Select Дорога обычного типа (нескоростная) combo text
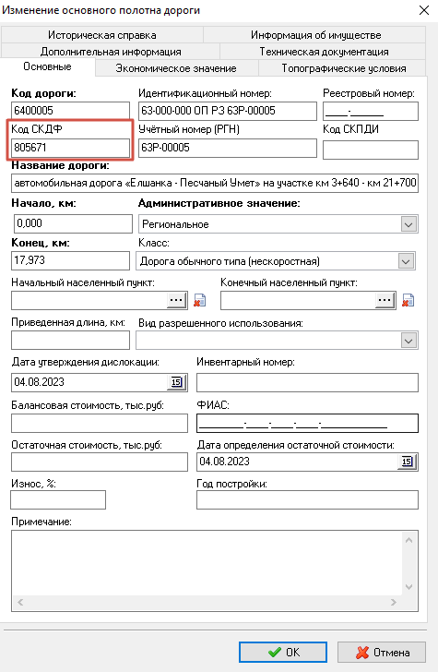Image resolution: width=438 pixels, height=672 pixels. pyautogui.click(x=230, y=261)
